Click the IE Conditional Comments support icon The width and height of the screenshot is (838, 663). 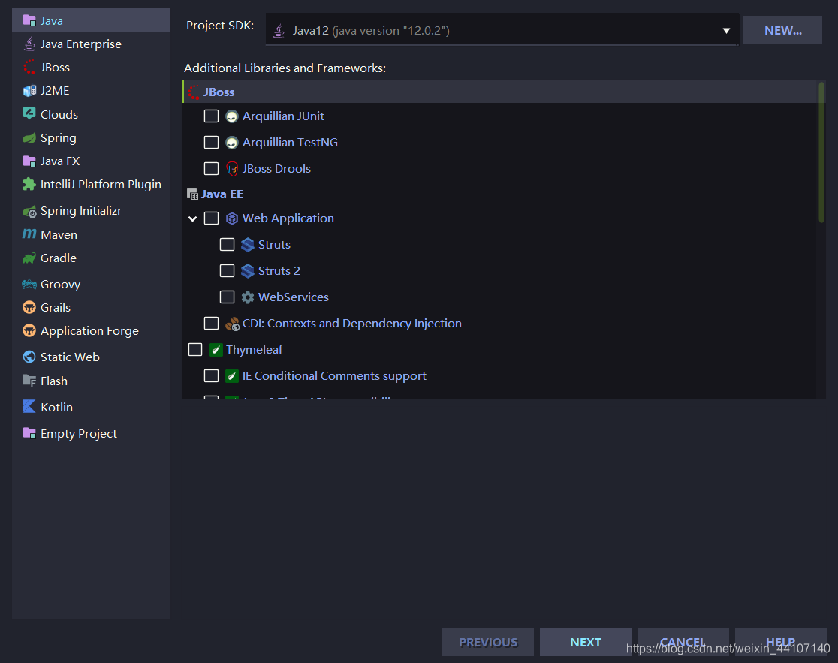click(231, 376)
